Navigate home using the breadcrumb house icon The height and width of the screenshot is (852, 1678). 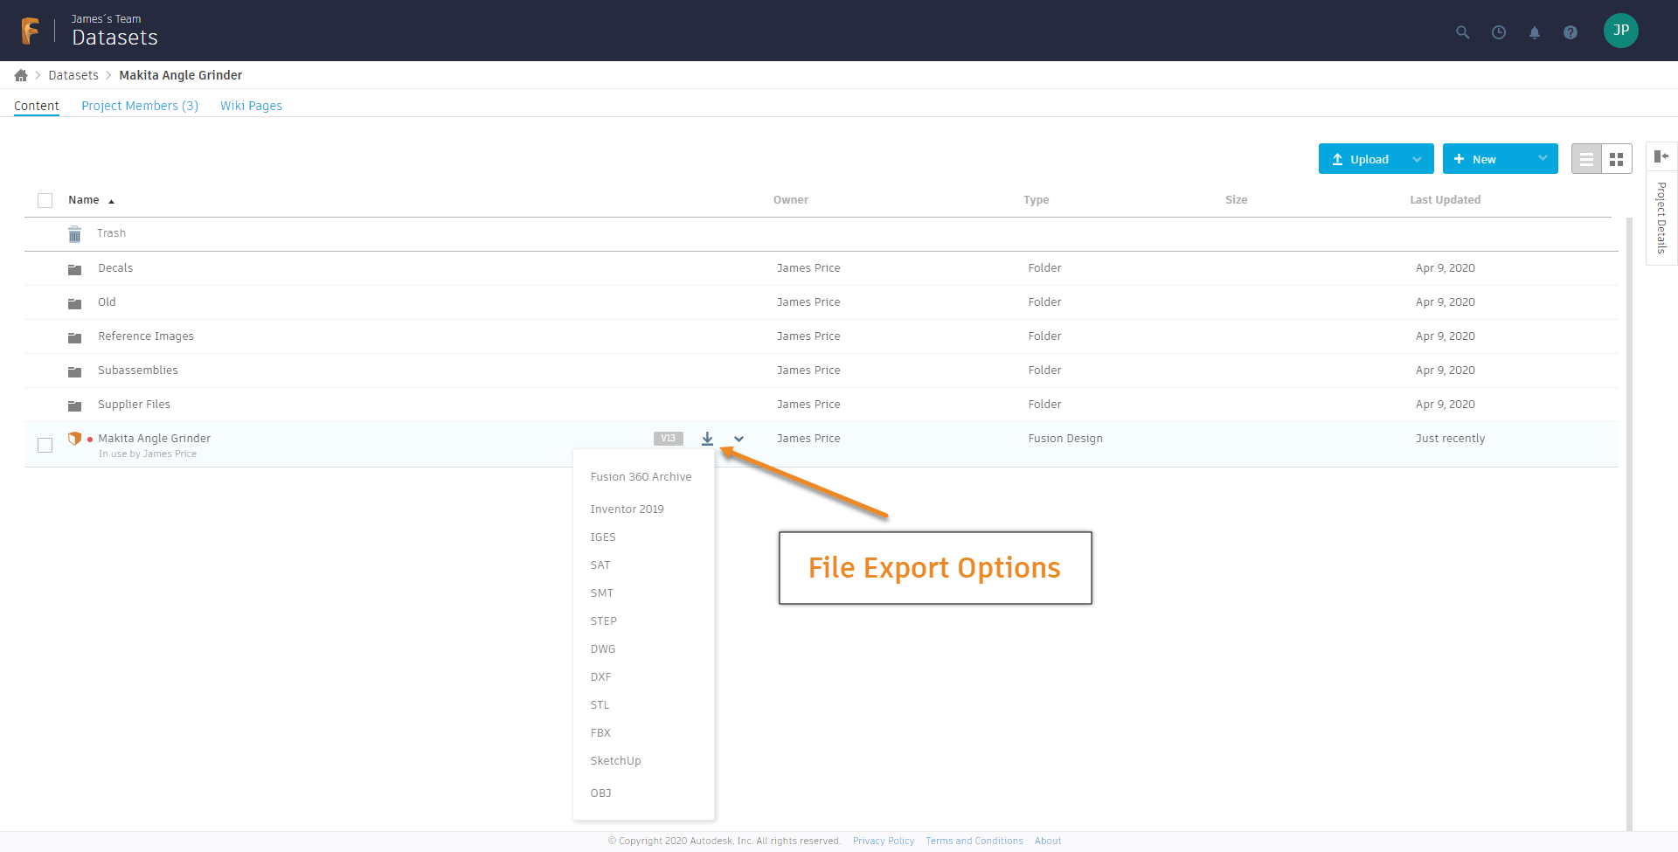pyautogui.click(x=19, y=75)
